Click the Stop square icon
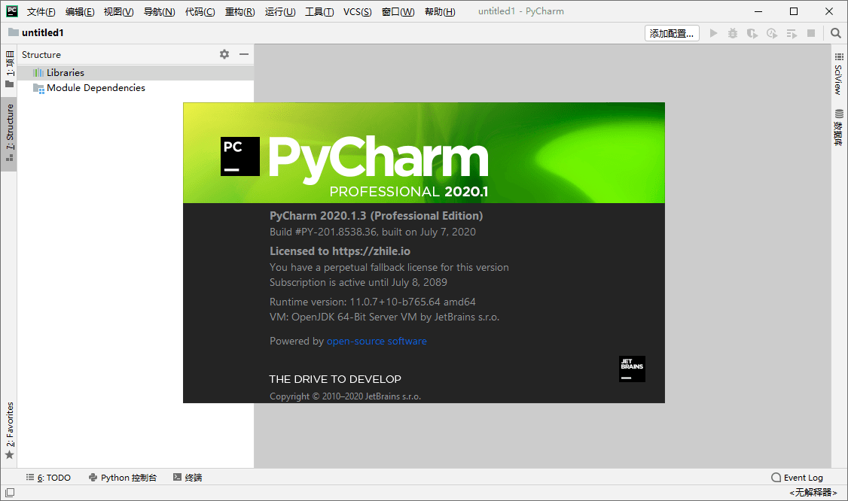 click(811, 33)
